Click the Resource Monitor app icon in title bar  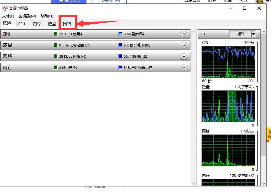[x=4, y=8]
